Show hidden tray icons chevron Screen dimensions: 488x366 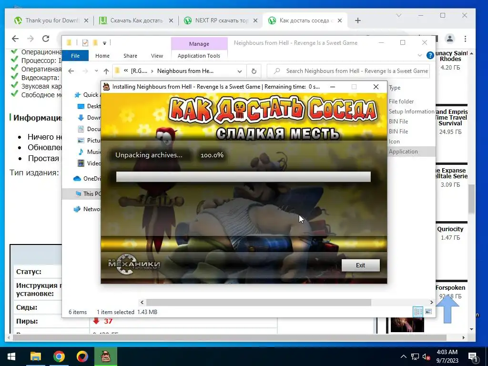(403, 356)
